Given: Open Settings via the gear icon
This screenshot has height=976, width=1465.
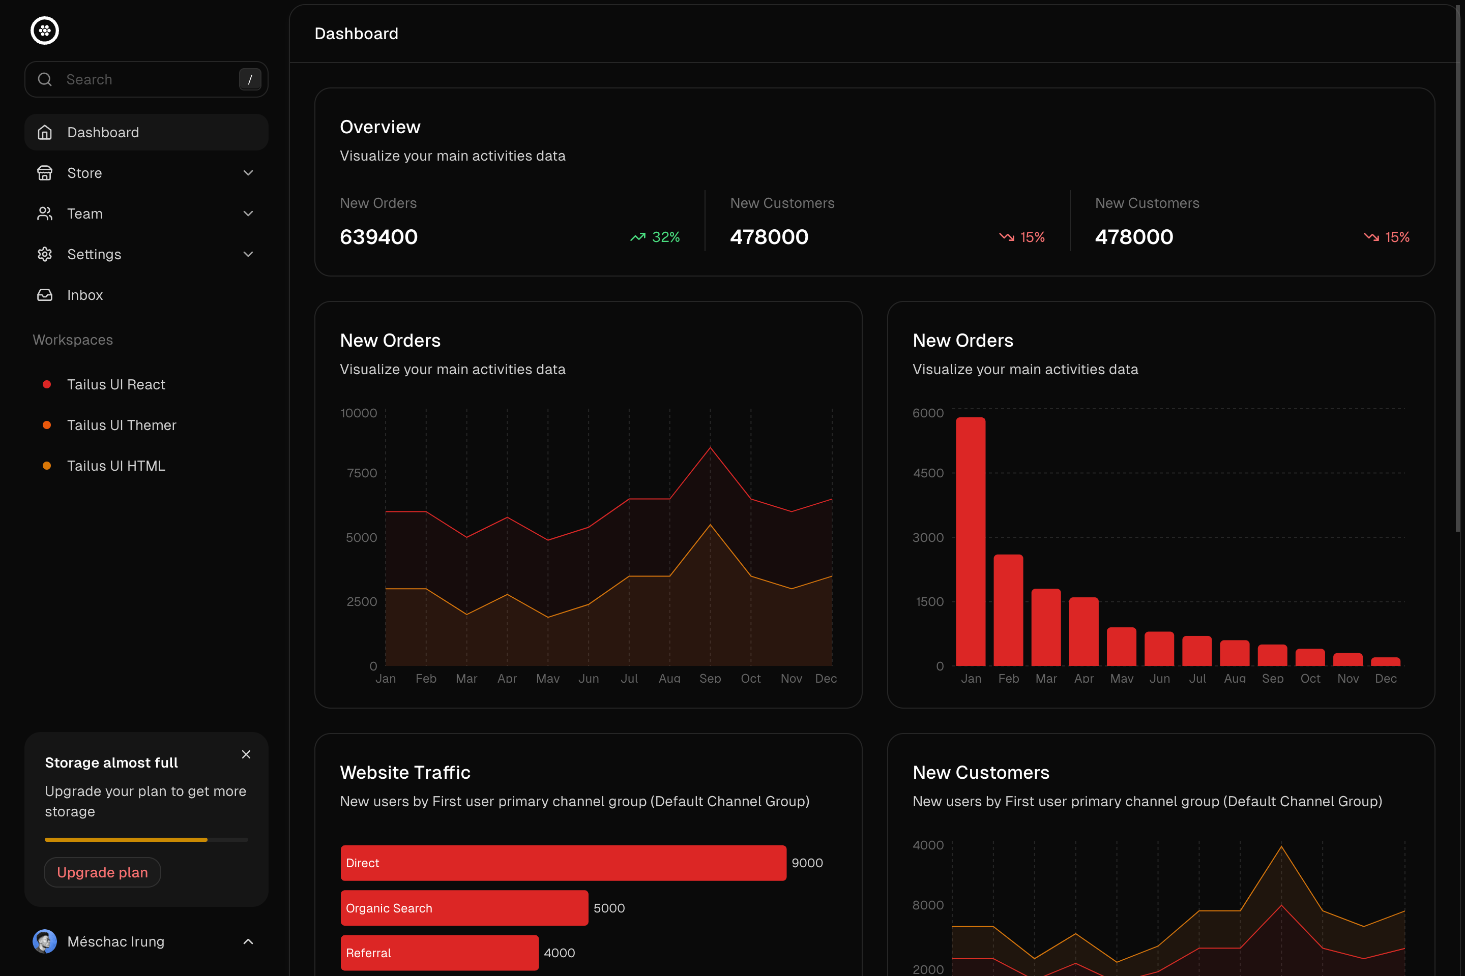Looking at the screenshot, I should [x=44, y=254].
